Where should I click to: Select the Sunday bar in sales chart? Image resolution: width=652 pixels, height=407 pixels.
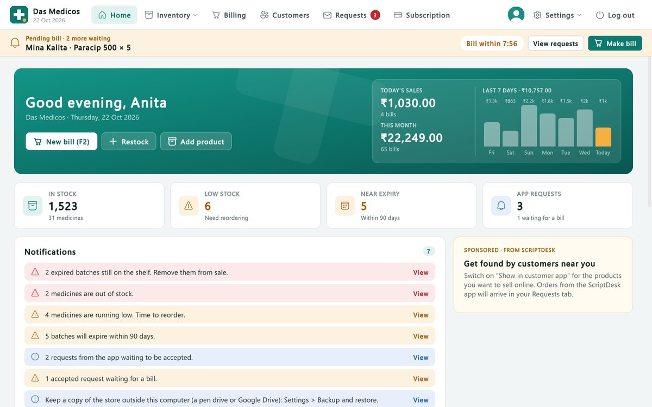(529, 126)
